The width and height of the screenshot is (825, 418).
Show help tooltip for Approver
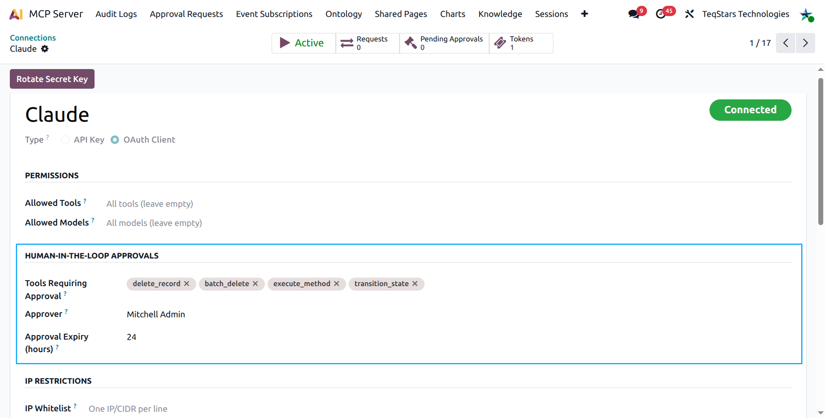(x=66, y=312)
